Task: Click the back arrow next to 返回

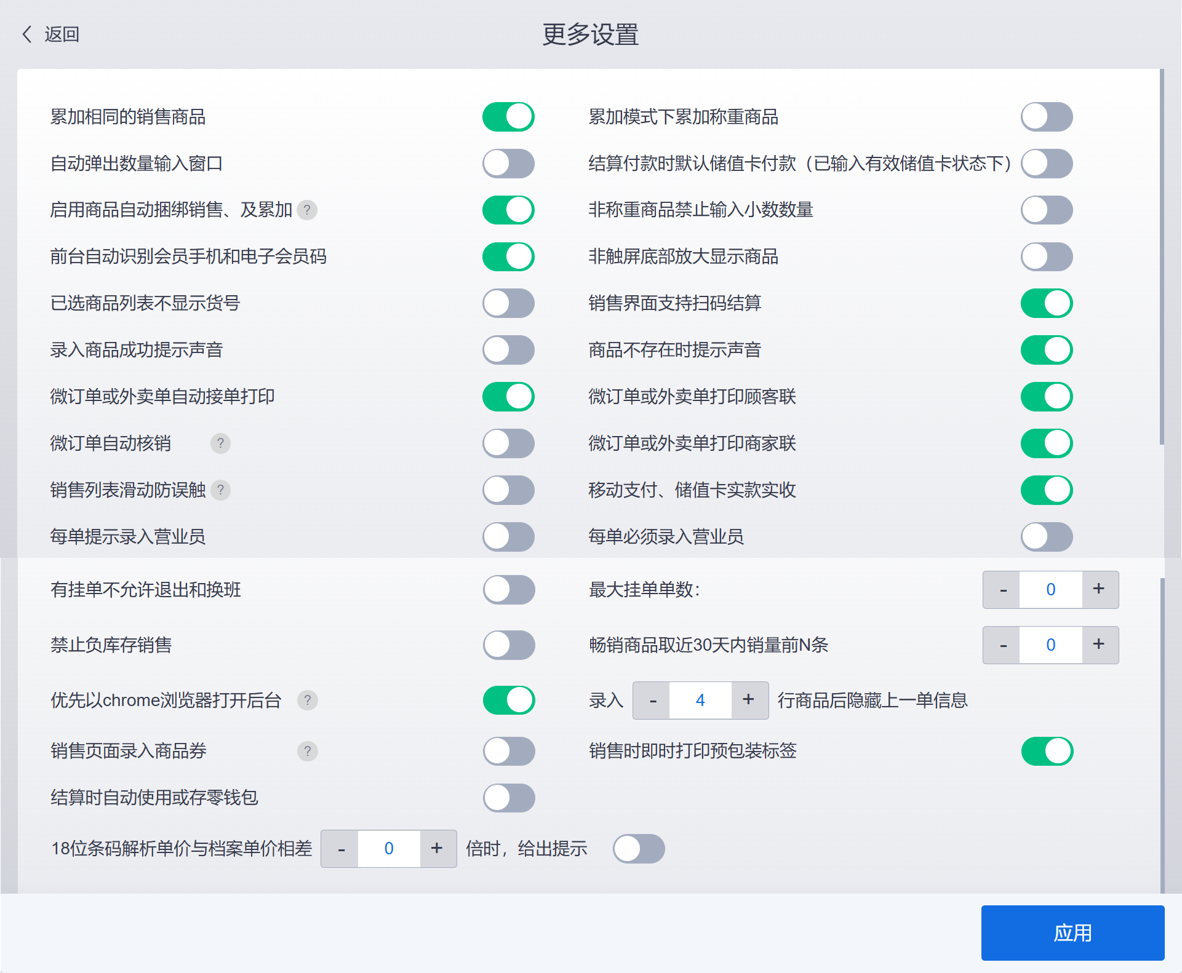Action: click(27, 34)
